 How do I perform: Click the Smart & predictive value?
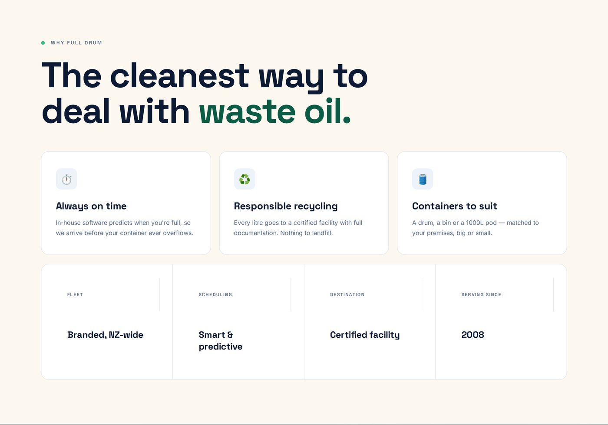point(221,340)
